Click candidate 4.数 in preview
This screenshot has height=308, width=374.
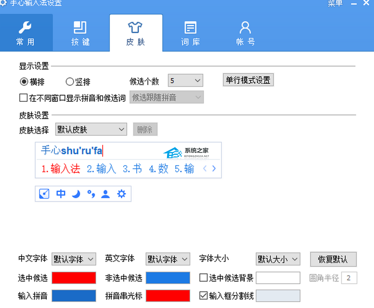coord(159,169)
